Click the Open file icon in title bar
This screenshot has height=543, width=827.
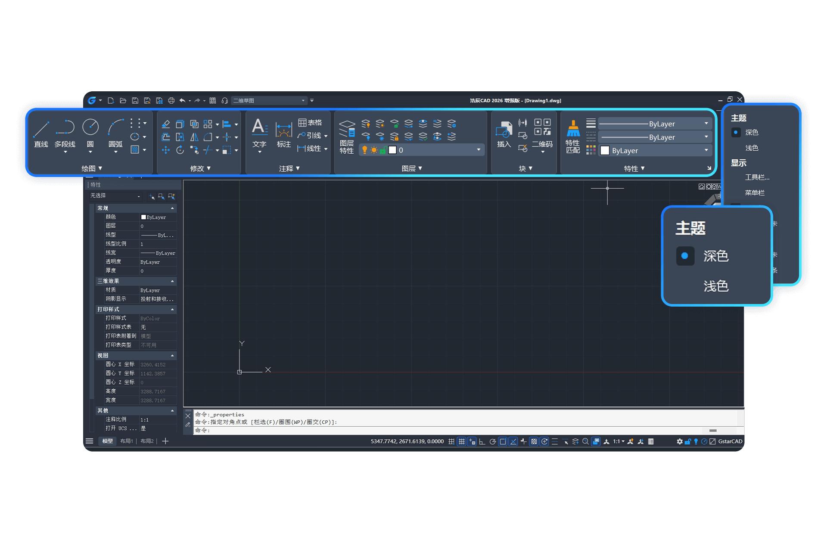[x=123, y=100]
